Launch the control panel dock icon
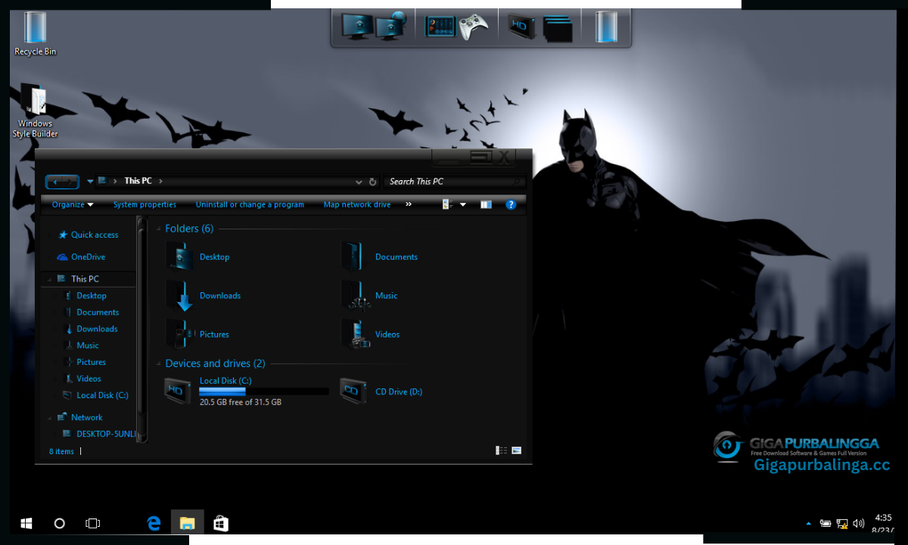The height and width of the screenshot is (545, 908). click(440, 27)
